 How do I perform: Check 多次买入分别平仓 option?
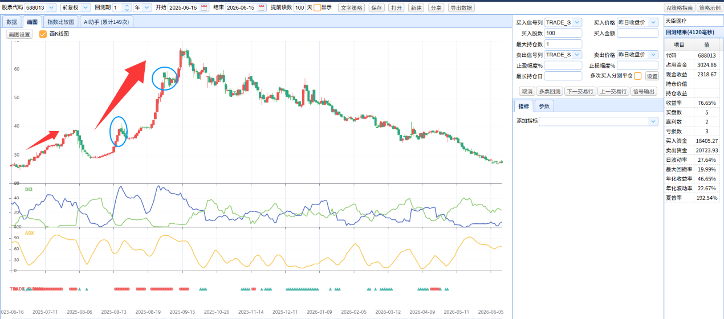point(638,76)
